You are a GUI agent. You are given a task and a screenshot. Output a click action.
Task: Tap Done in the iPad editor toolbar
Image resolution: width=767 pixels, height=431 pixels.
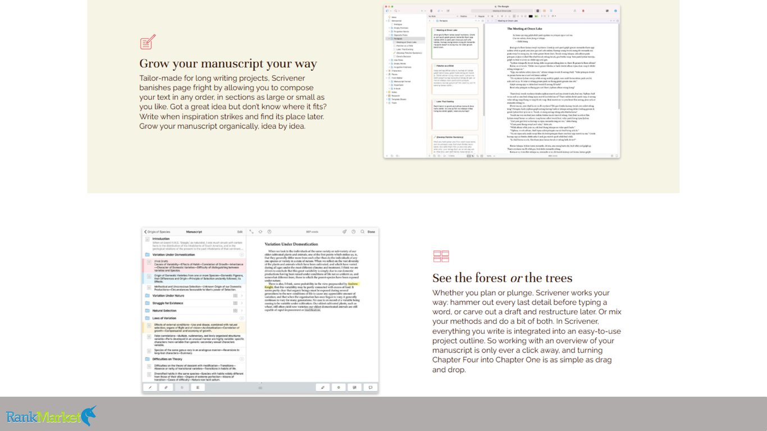coord(371,232)
